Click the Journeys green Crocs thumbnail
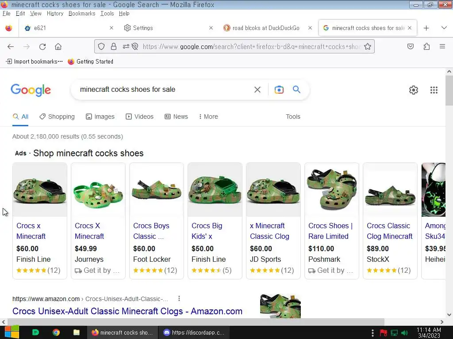Image resolution: width=453 pixels, height=339 pixels. tap(98, 190)
